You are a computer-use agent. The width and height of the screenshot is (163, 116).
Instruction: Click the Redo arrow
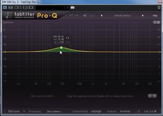[77, 16]
